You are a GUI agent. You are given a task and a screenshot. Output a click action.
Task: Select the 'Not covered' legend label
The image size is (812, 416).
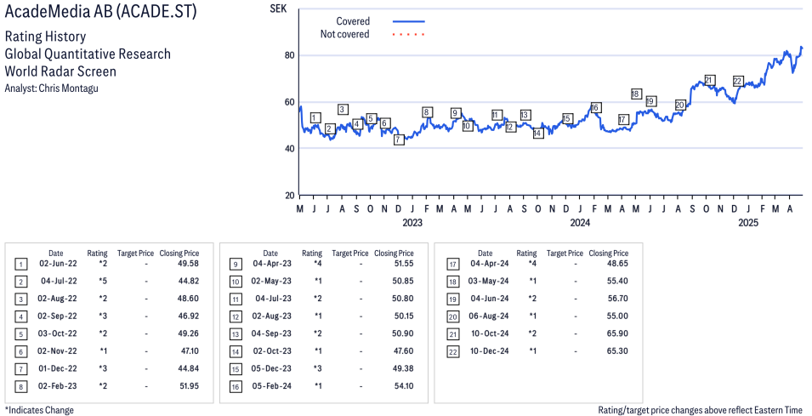point(344,34)
